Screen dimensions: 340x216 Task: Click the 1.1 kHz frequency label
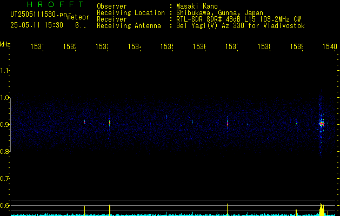(4, 70)
